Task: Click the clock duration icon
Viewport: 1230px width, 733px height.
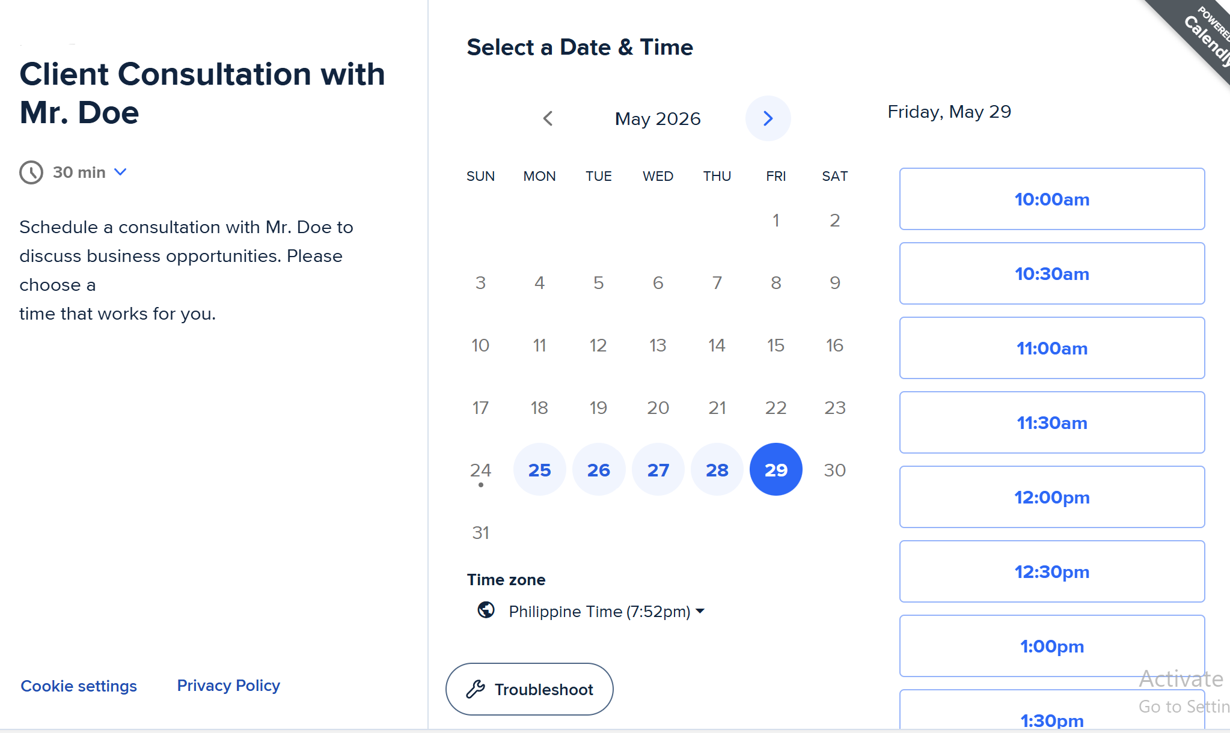Action: (x=31, y=172)
